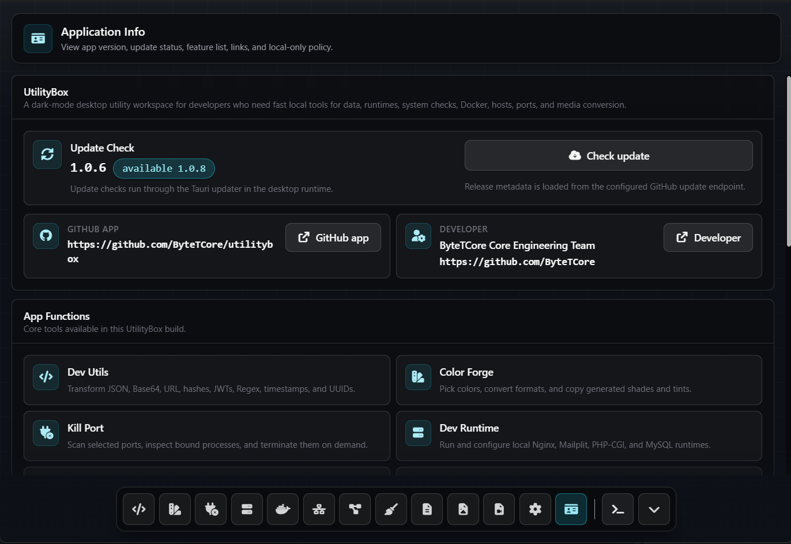Open the terminal prompt icon in dock
This screenshot has height=544, width=791.
tap(618, 509)
